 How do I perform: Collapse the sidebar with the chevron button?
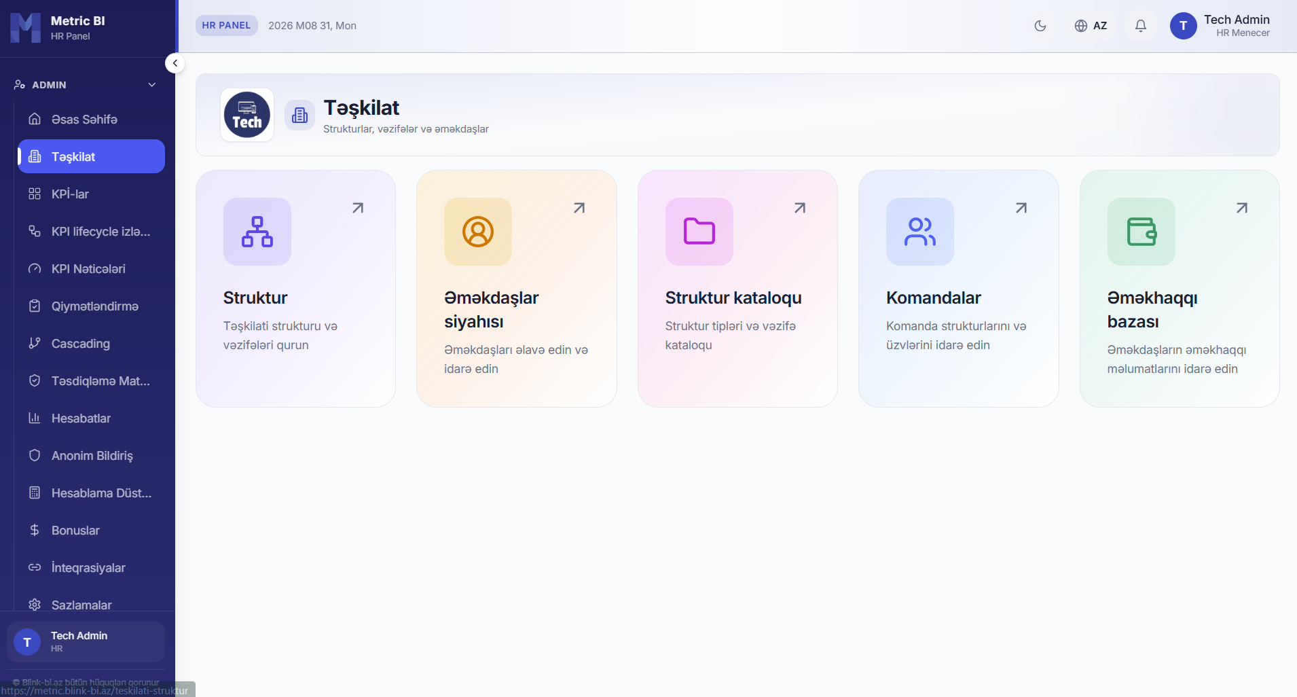pos(175,63)
